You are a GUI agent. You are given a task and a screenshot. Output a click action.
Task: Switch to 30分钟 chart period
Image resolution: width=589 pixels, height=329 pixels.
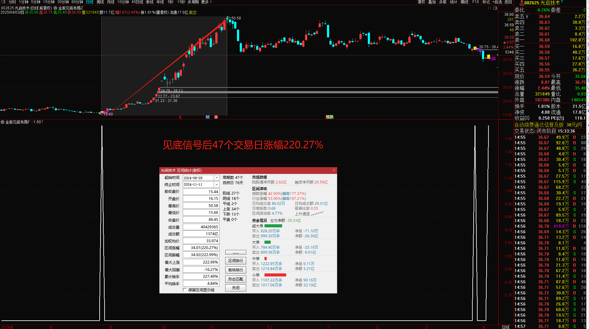click(x=63, y=2)
